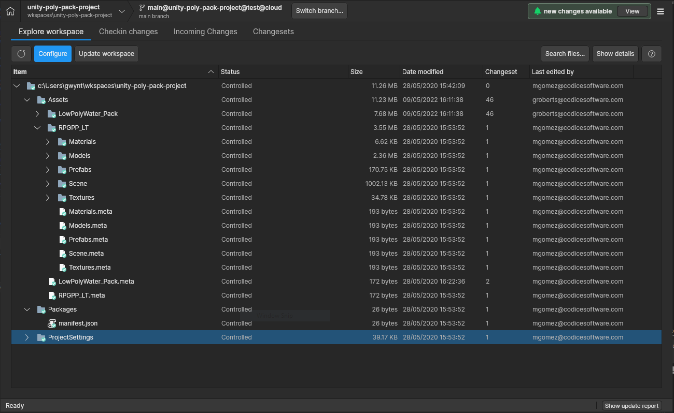The image size is (674, 413).
Task: Click the home icon in the top-left corner
Action: pyautogui.click(x=10, y=11)
